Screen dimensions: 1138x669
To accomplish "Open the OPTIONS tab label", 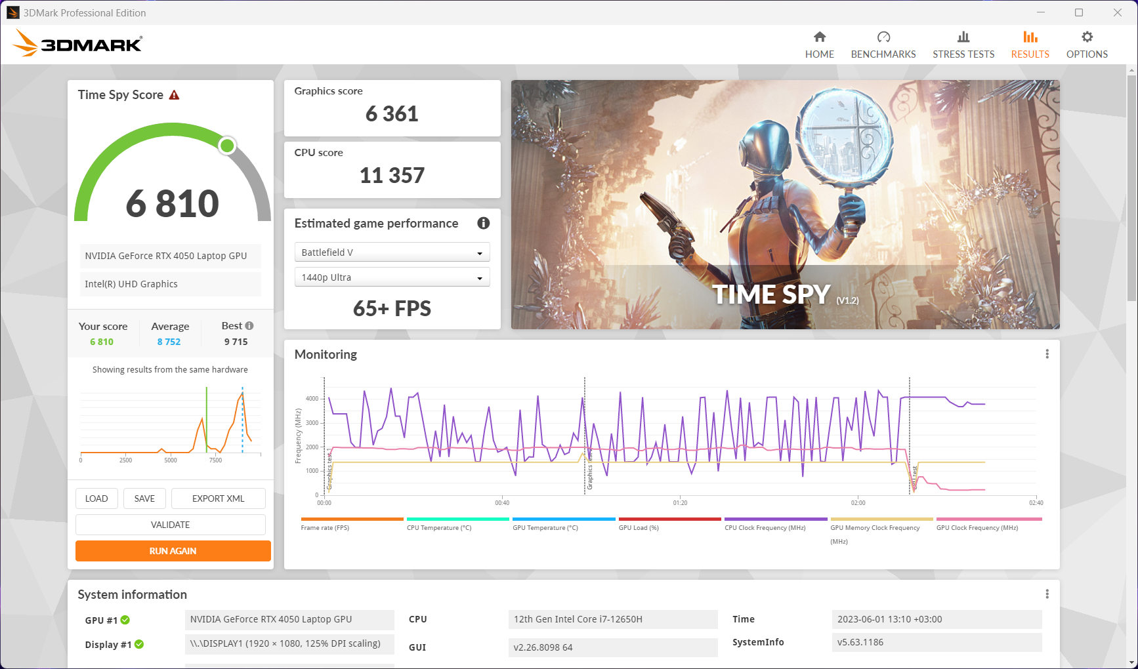I will (1087, 54).
